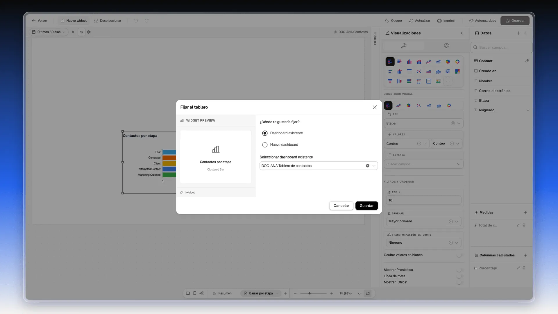Delete the Porcentaje calculated column trash icon
This screenshot has width=558, height=314.
click(524, 268)
